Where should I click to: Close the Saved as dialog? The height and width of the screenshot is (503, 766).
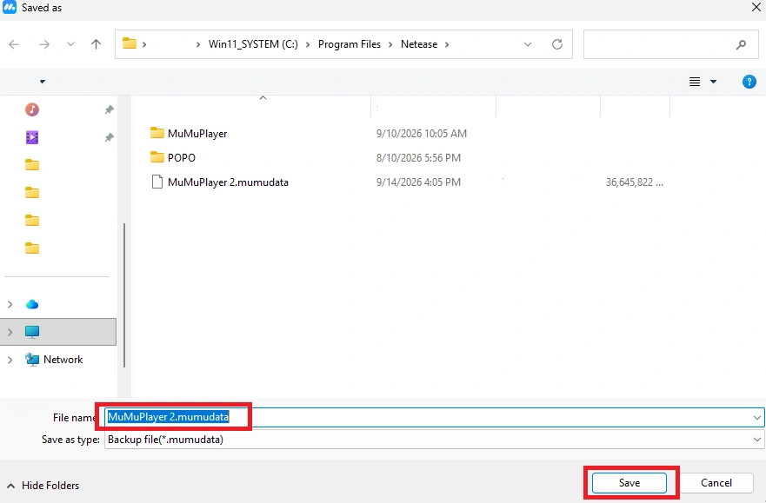click(x=756, y=7)
